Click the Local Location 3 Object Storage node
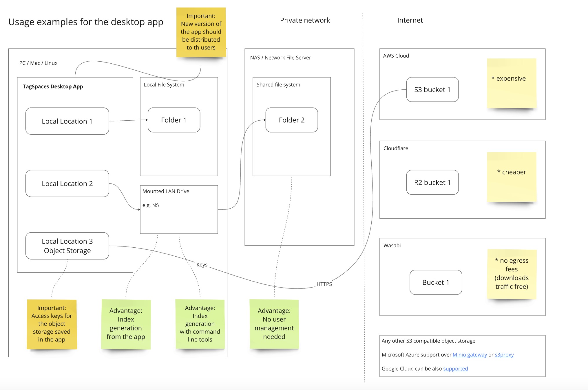This screenshot has width=588, height=390. [67, 246]
